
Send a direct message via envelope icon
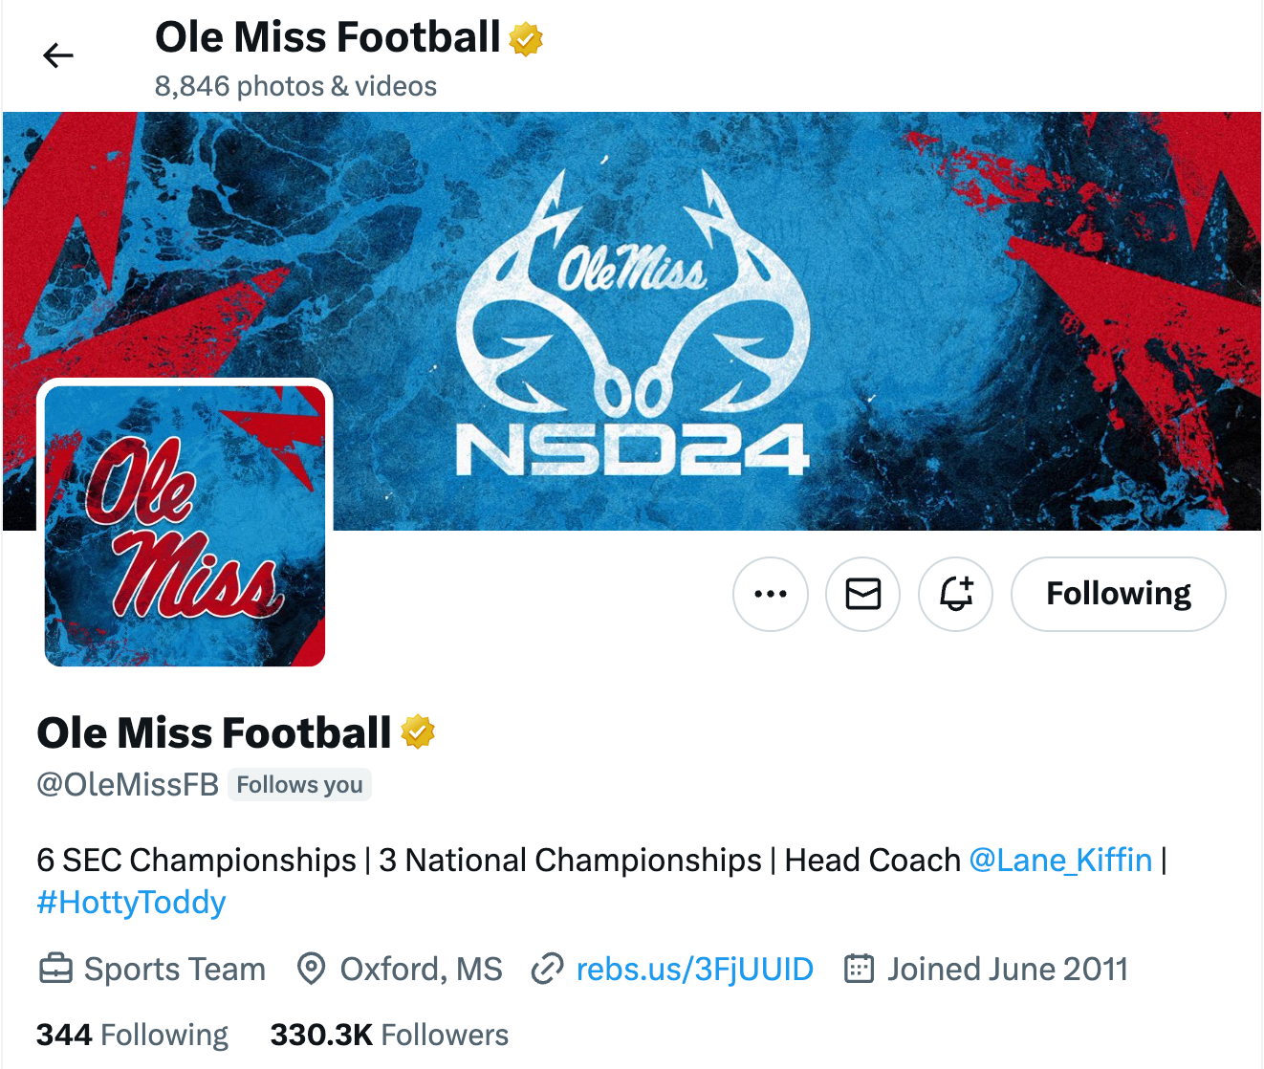coord(863,594)
